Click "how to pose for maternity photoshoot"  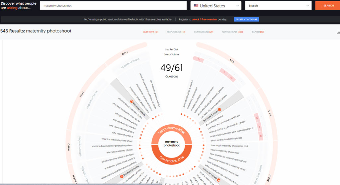[x=228, y=158]
